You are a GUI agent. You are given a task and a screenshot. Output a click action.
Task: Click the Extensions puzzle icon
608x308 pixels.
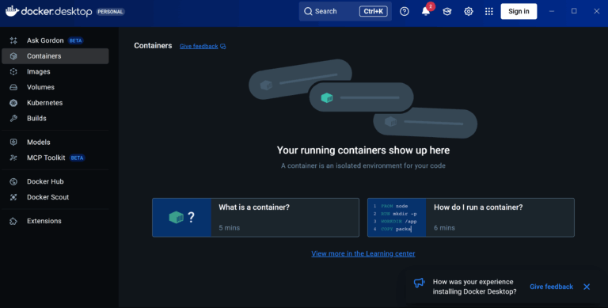click(13, 221)
